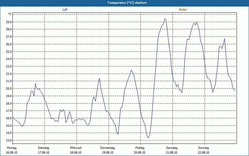Click the date 17.08.10
Screen dimensions: 249x156
(x=44, y=153)
